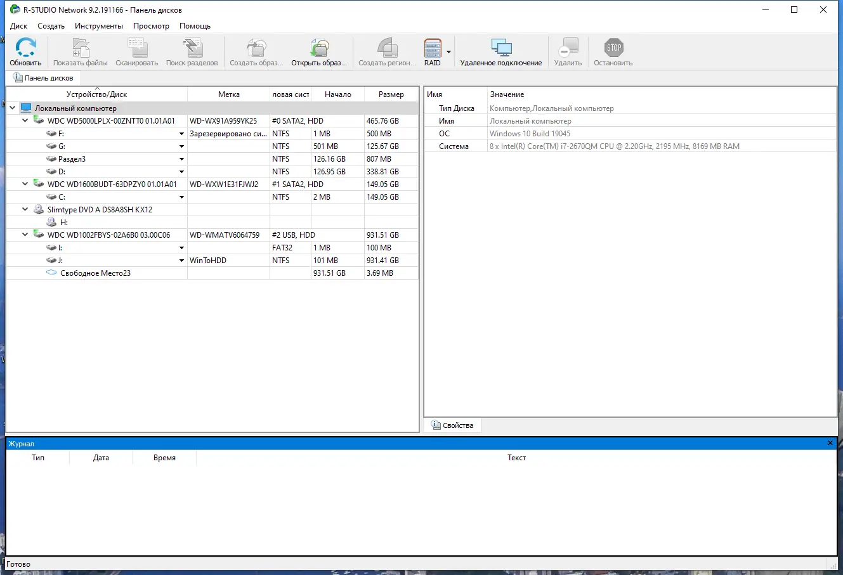The height and width of the screenshot is (575, 843).
Task: Open Удаленное подключение (Remote connection)
Action: click(x=501, y=51)
